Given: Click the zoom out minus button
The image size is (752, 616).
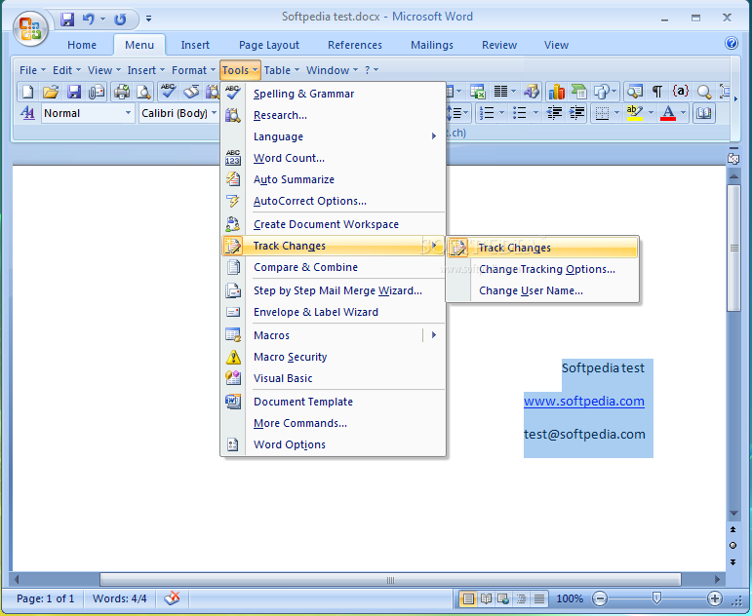Looking at the screenshot, I should click(600, 598).
